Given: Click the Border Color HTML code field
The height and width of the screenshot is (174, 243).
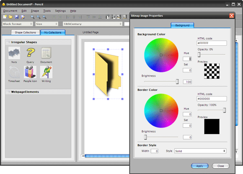Looking at the screenshot, I should 212,99.
